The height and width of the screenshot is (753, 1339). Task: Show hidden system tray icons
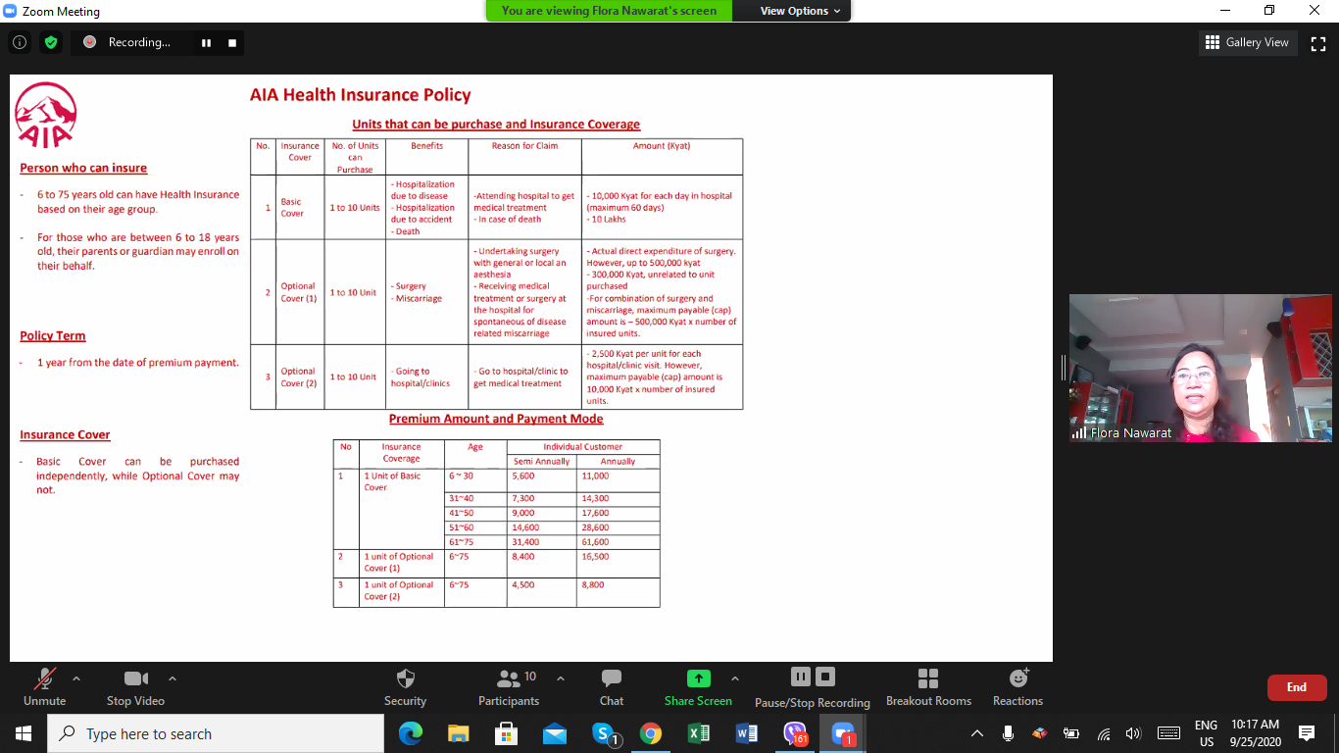click(x=977, y=733)
